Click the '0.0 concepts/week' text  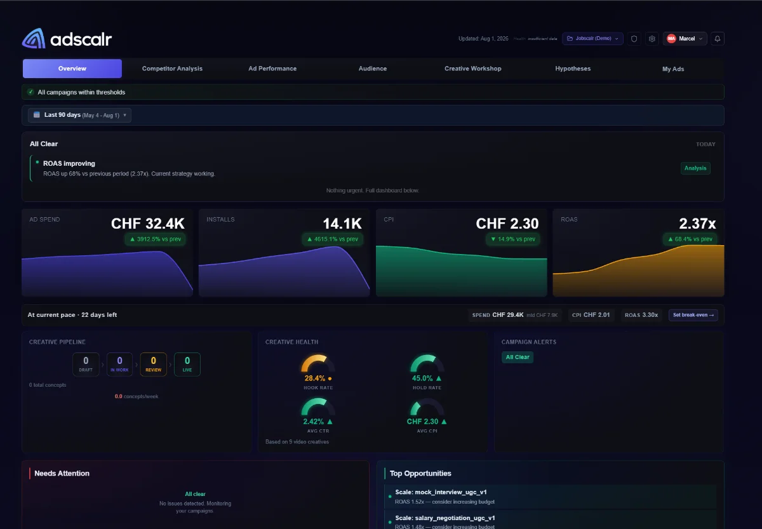click(137, 396)
